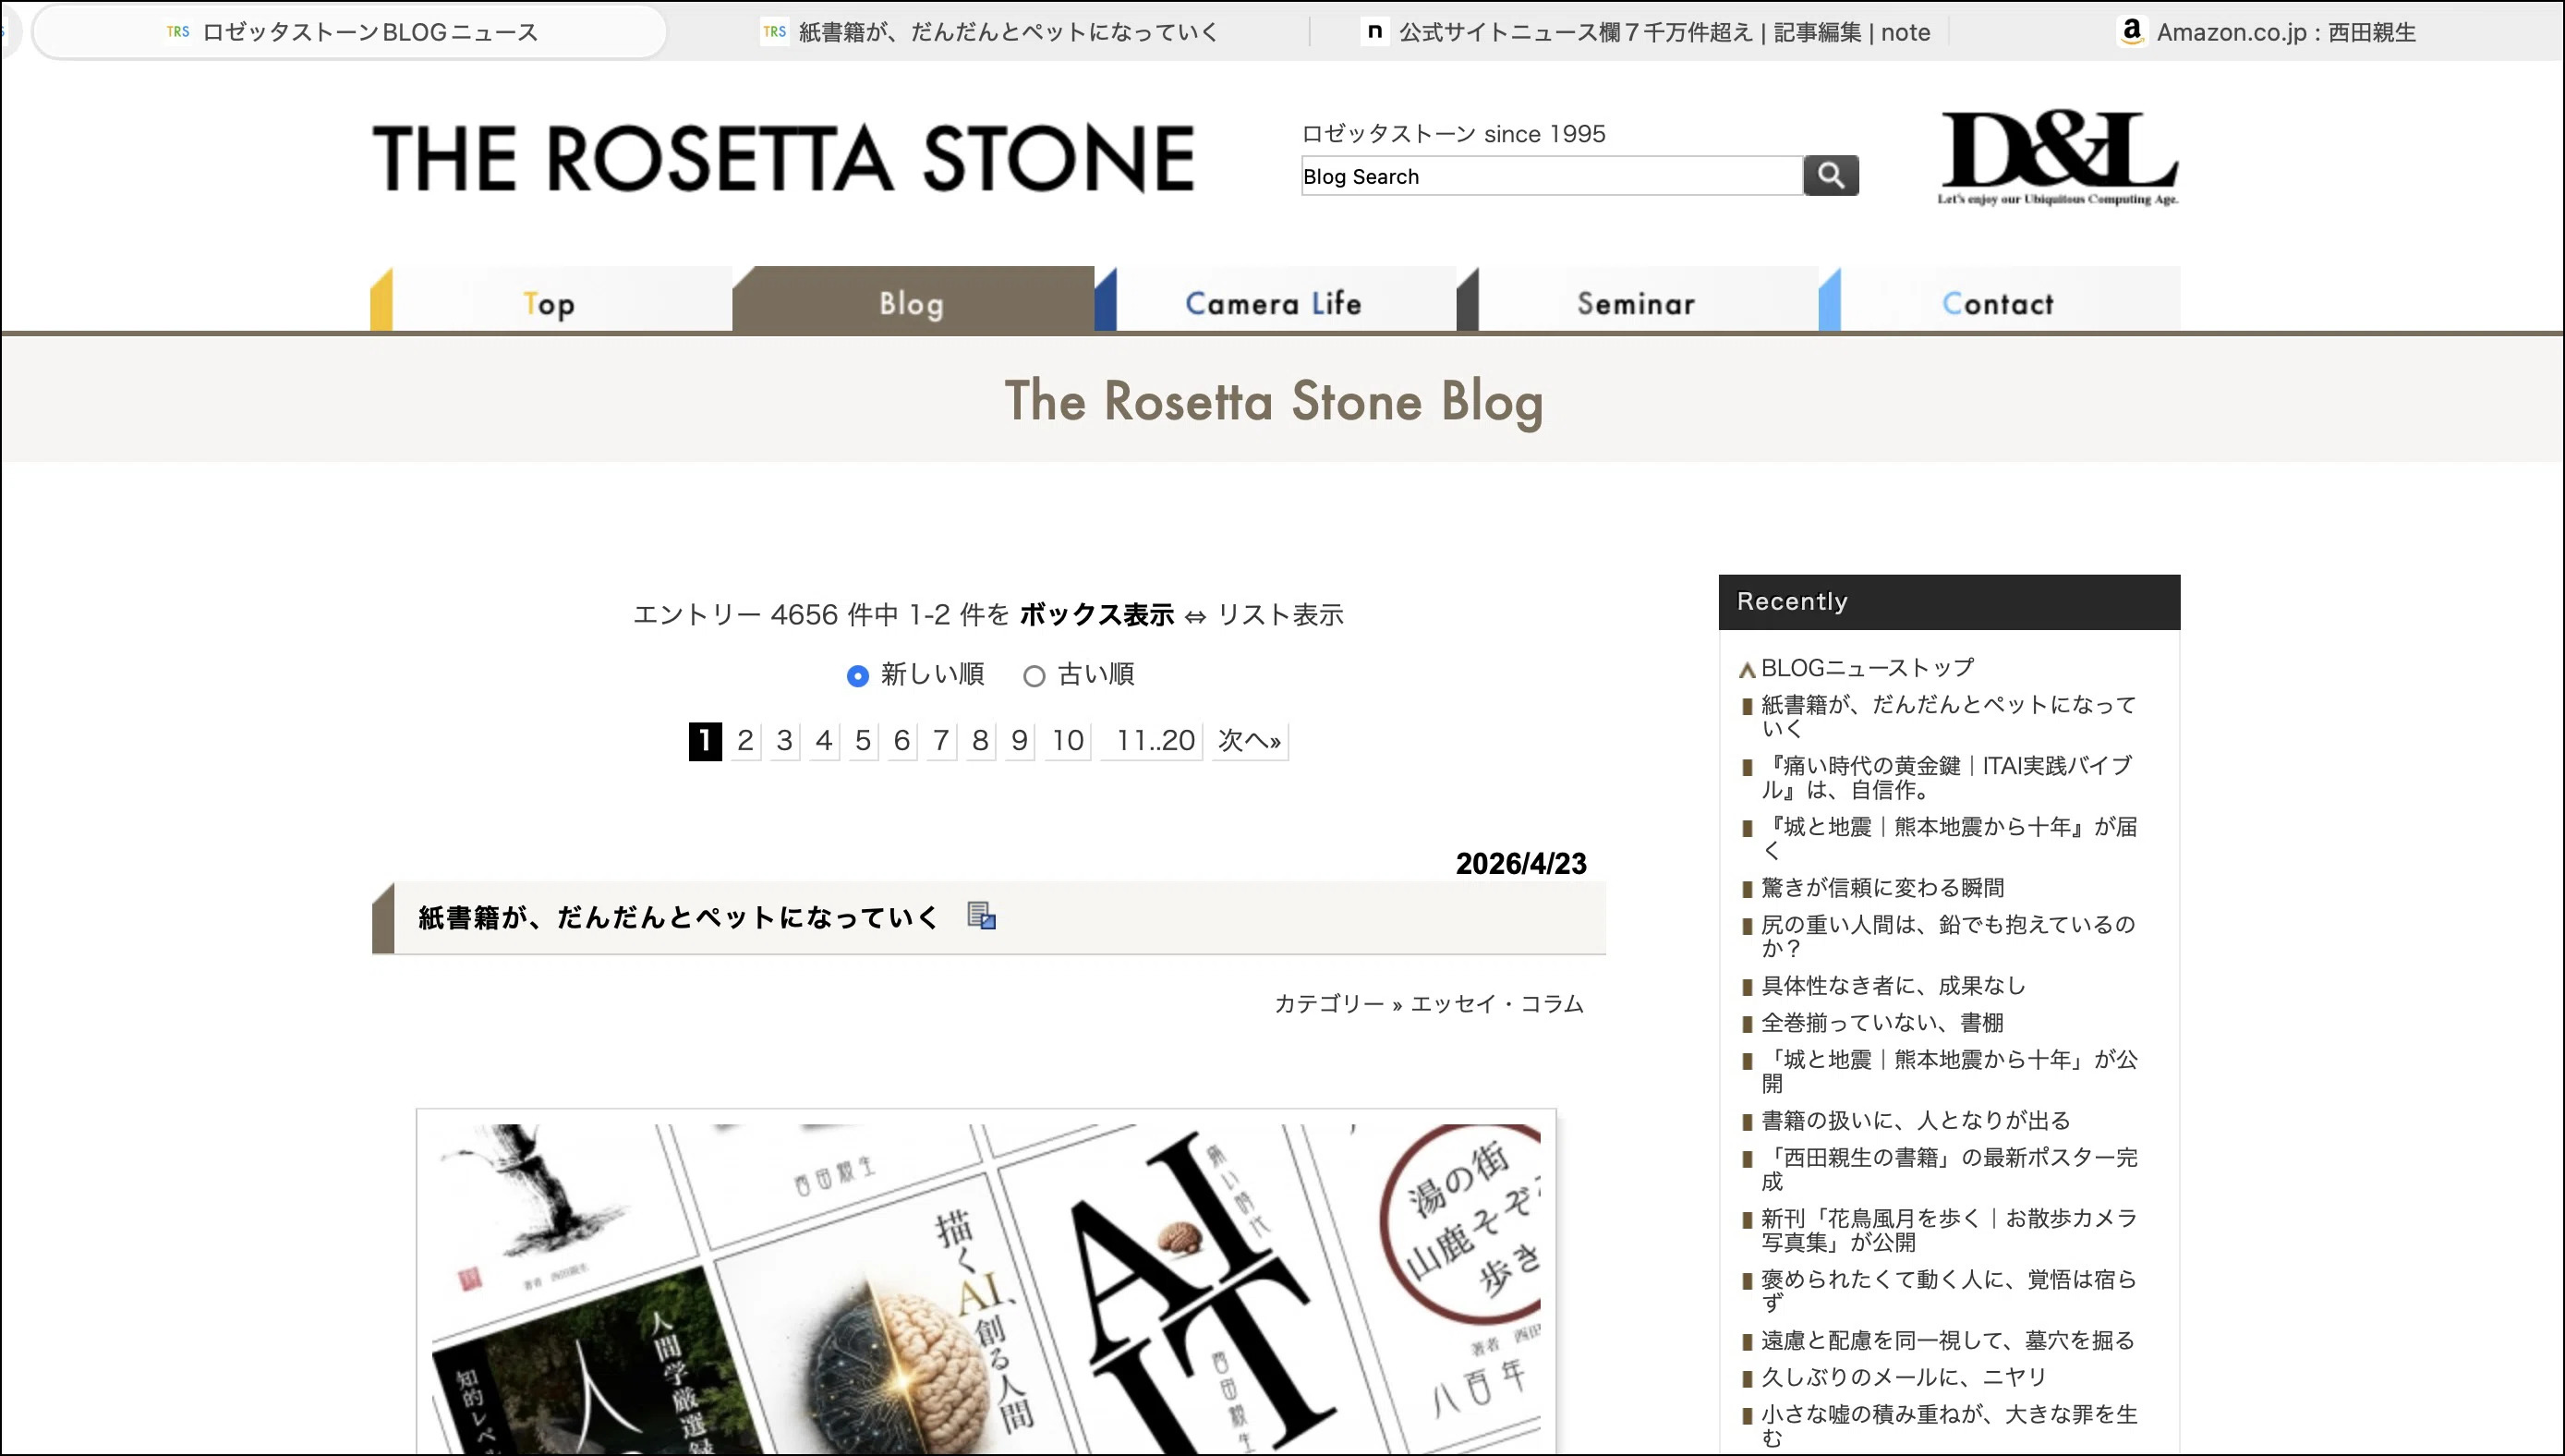The height and width of the screenshot is (1456, 2565).
Task: Open sidebar link 『痛い時代の黄金鍵｜ITAI実践バイブル』は、自信作。
Action: pos(1946,777)
